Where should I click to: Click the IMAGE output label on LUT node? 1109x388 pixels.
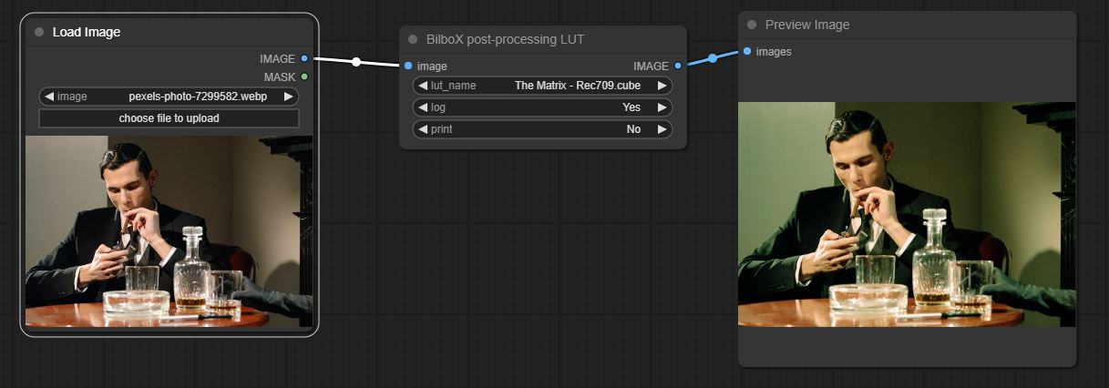click(x=651, y=66)
